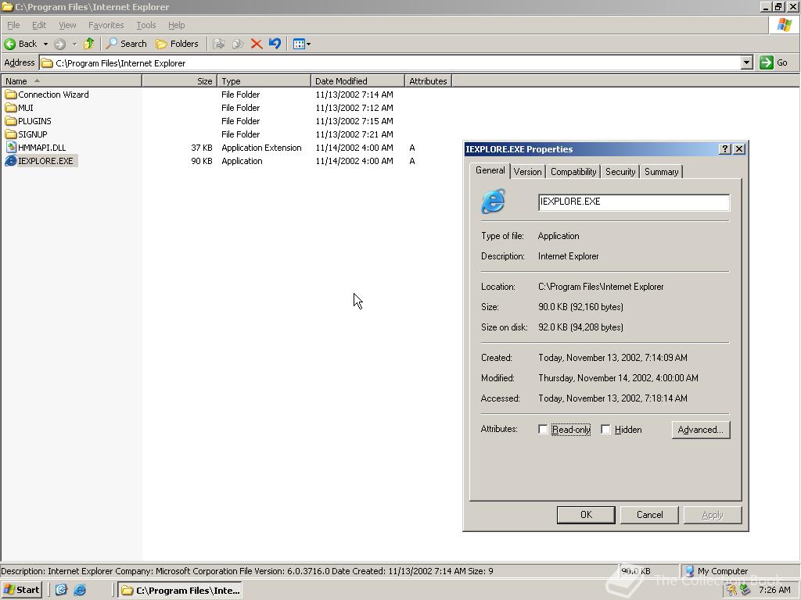
Task: Switch to the General tab
Action: pyautogui.click(x=490, y=170)
